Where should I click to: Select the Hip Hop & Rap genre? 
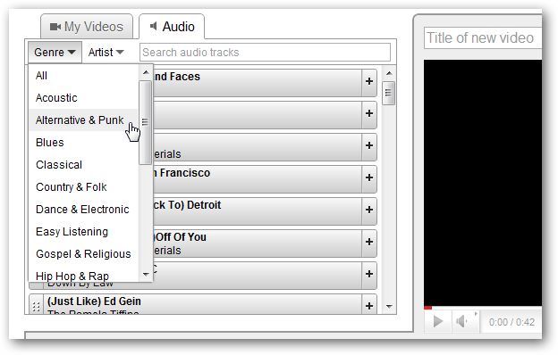pyautogui.click(x=83, y=276)
